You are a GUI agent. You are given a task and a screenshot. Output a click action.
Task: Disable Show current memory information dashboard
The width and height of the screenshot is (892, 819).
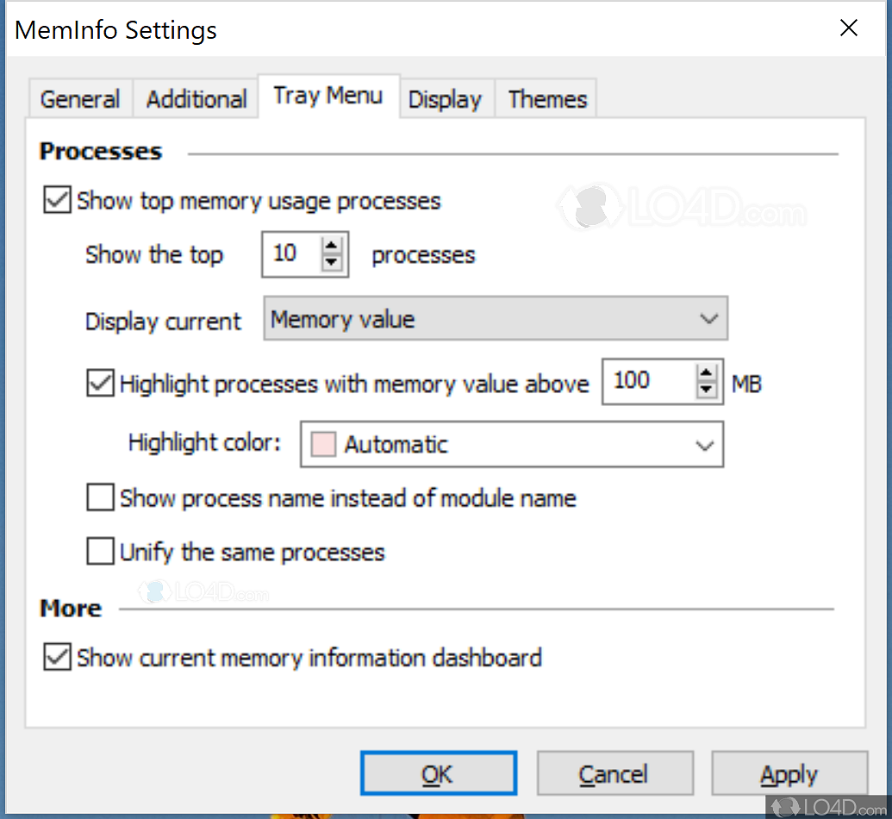pos(57,658)
